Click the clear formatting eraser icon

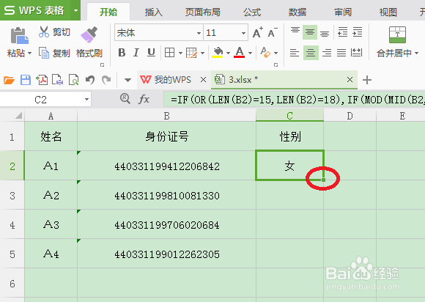pos(265,53)
